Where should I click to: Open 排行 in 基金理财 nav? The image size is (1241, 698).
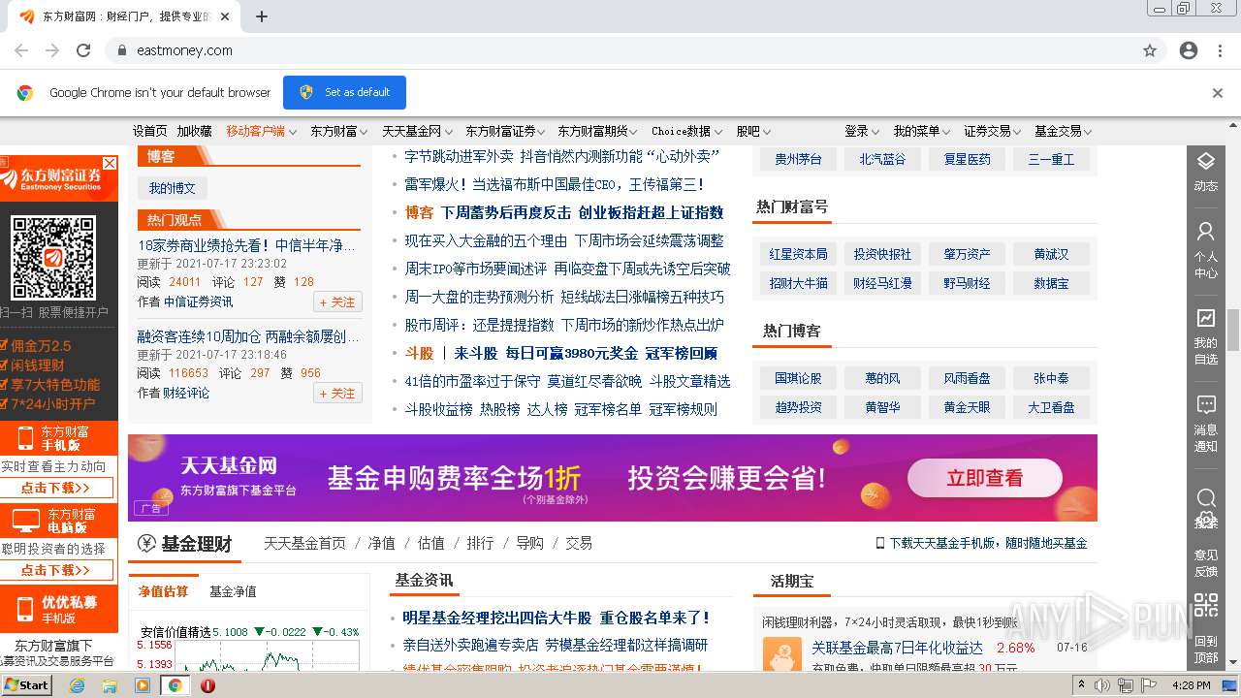click(x=480, y=543)
